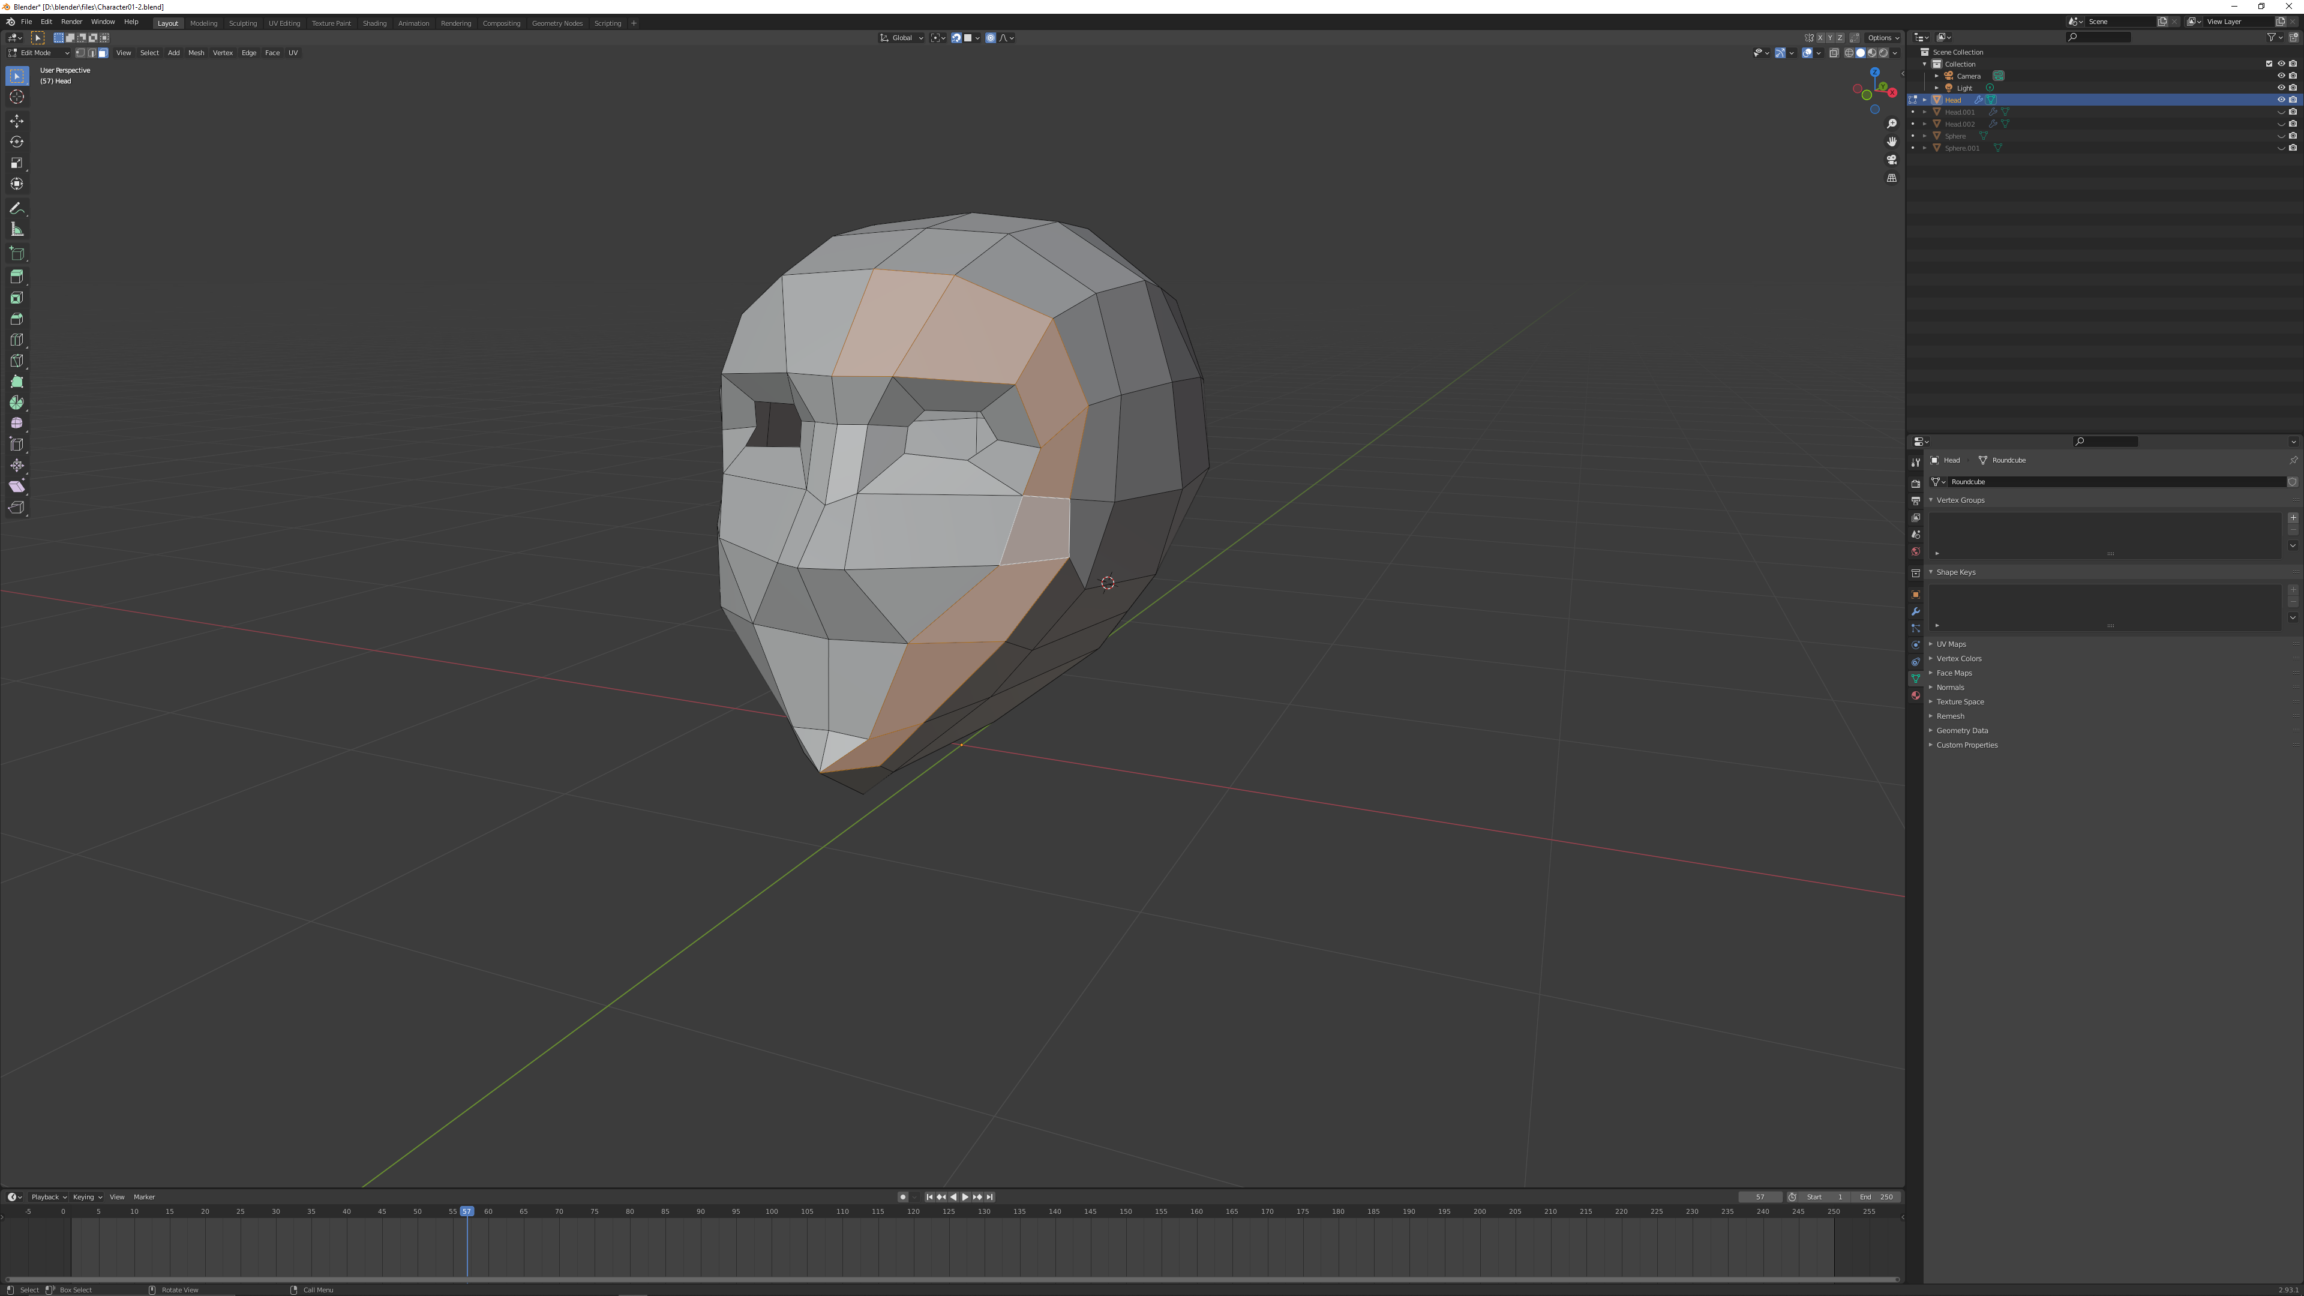
Task: Switch to wireframe viewport shading
Action: pyautogui.click(x=1849, y=53)
